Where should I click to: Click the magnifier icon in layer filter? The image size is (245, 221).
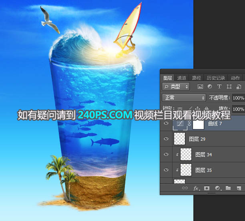click(x=167, y=86)
